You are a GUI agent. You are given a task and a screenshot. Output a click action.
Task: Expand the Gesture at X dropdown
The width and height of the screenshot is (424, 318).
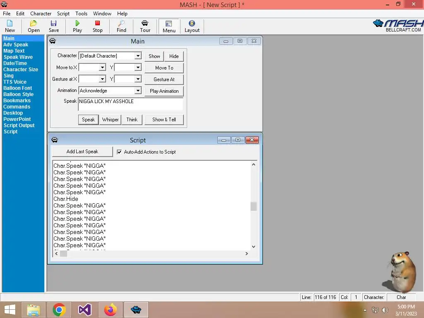(x=102, y=79)
